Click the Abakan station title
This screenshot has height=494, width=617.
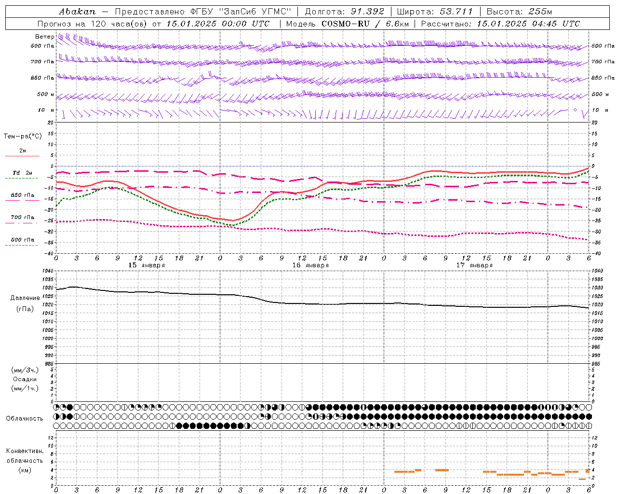[x=77, y=12]
